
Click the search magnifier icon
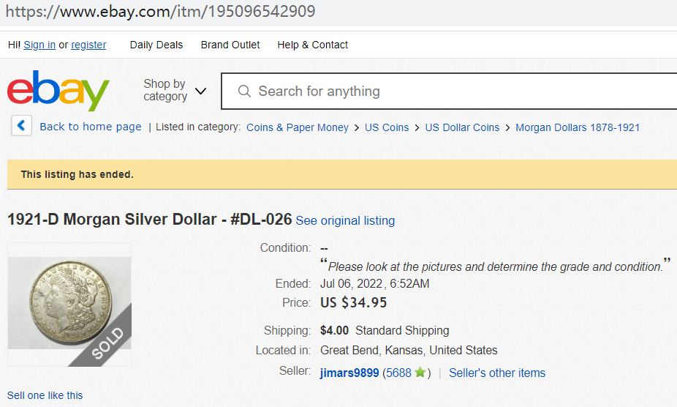click(x=244, y=92)
